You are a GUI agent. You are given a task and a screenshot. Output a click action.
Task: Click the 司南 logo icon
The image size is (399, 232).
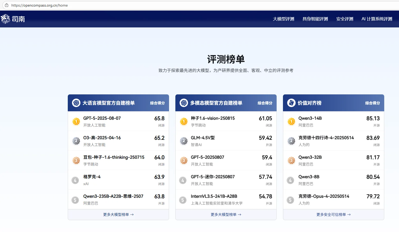(6, 19)
